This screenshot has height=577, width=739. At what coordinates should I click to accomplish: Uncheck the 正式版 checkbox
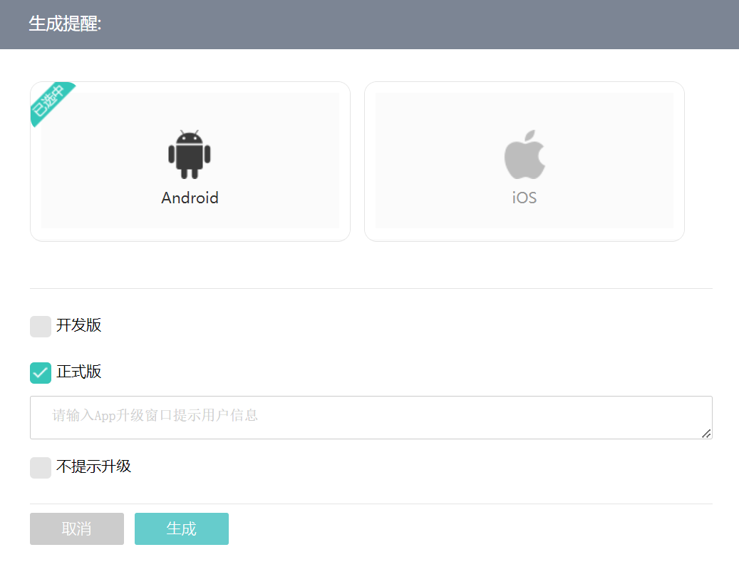(41, 373)
